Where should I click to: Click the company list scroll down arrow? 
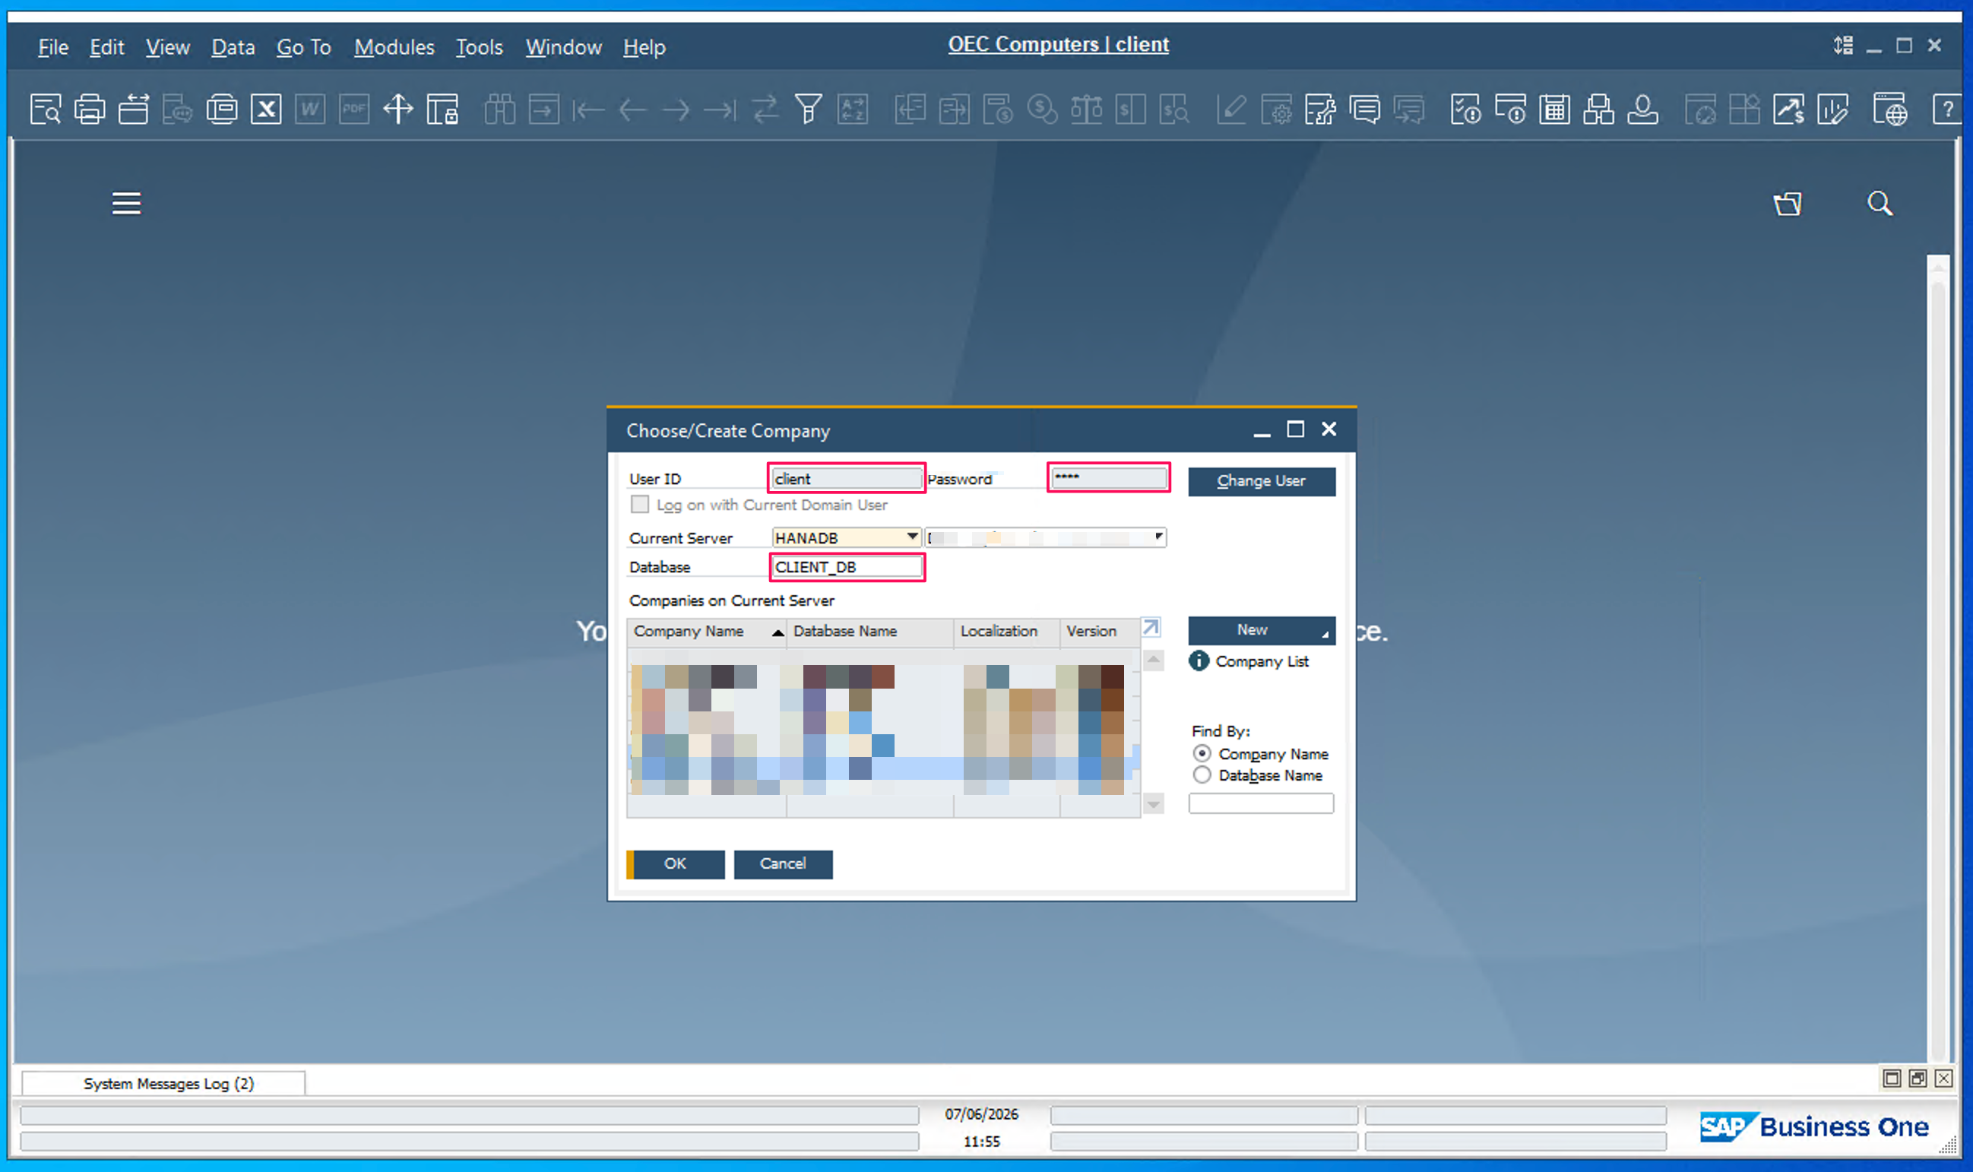click(x=1154, y=804)
